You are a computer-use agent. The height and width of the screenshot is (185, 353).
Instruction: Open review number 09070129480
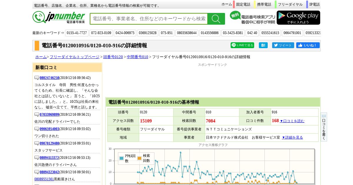pyautogui.click(x=49, y=143)
